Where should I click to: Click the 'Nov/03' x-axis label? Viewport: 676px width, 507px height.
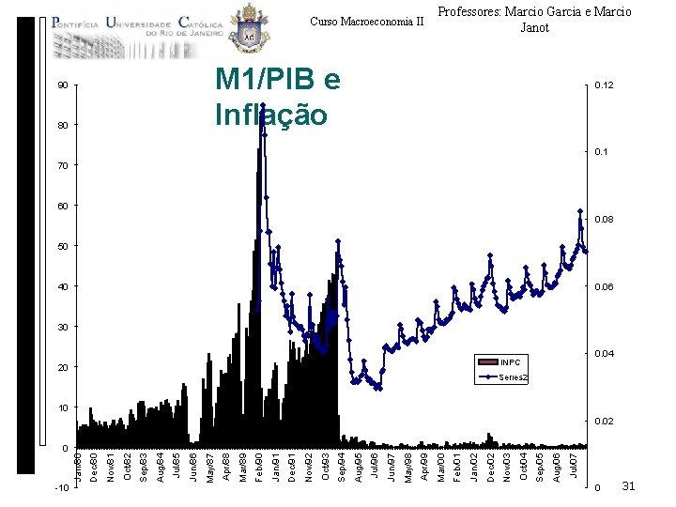point(507,467)
